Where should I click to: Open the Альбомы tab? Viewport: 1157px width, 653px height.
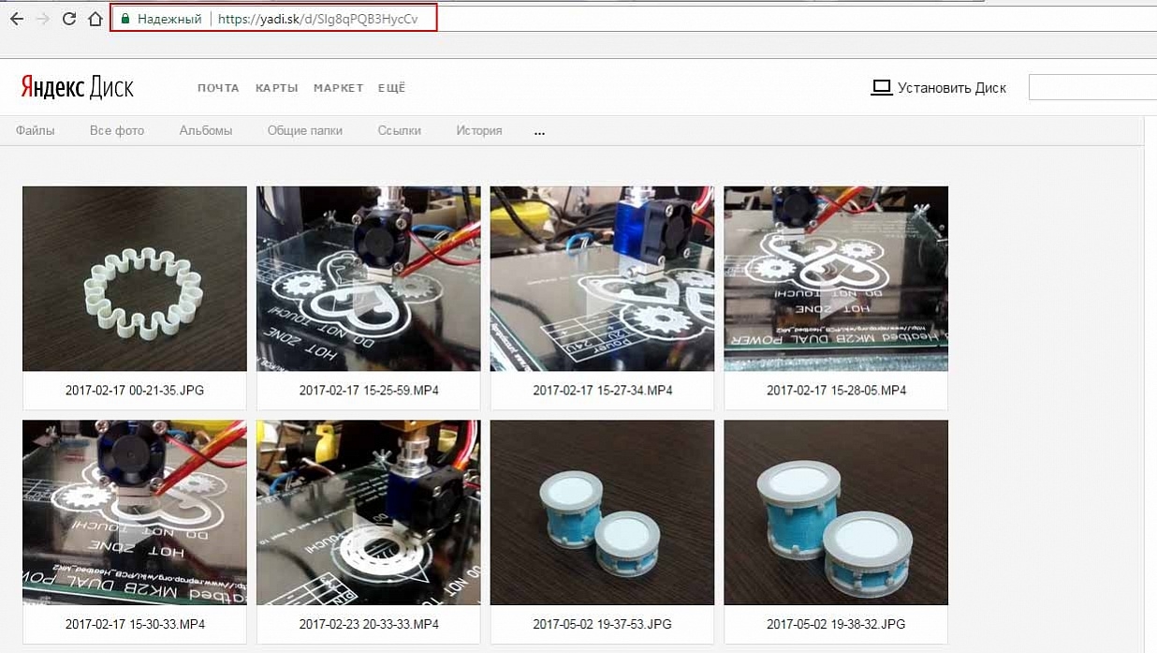(x=206, y=130)
